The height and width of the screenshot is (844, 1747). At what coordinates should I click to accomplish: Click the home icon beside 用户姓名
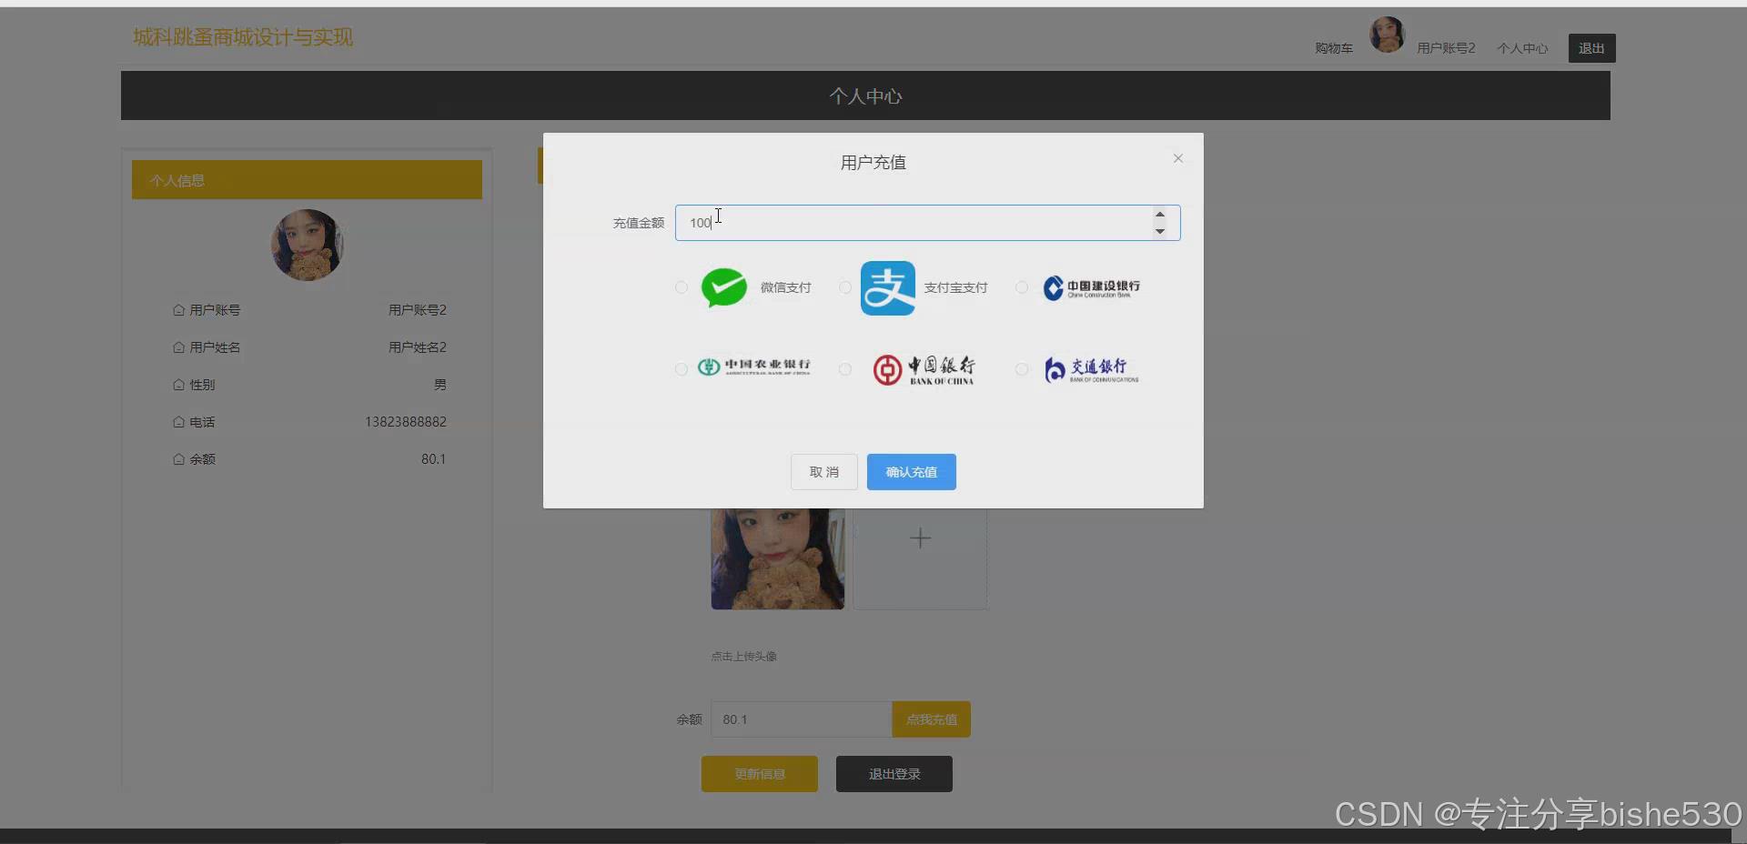pos(178,347)
